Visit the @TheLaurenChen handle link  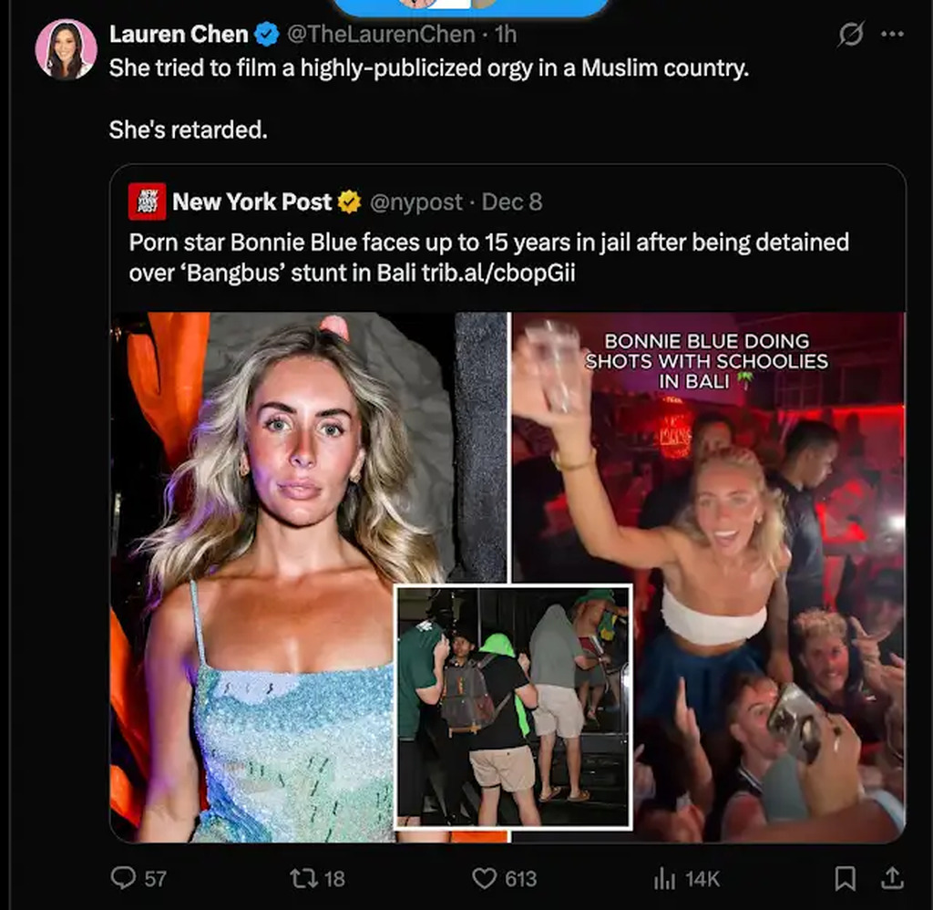pyautogui.click(x=381, y=35)
